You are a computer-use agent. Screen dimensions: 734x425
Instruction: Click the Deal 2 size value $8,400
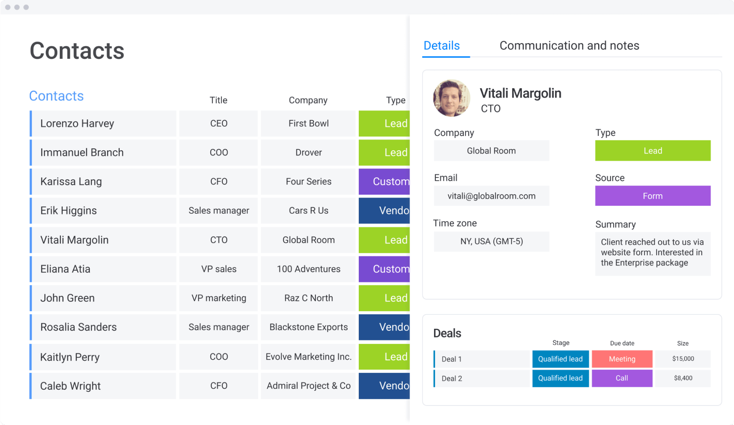(x=683, y=378)
